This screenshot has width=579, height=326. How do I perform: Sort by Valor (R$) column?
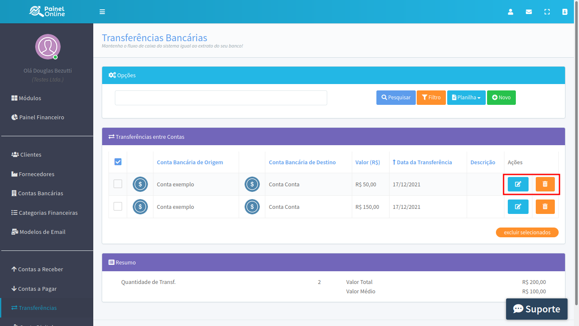coord(367,162)
